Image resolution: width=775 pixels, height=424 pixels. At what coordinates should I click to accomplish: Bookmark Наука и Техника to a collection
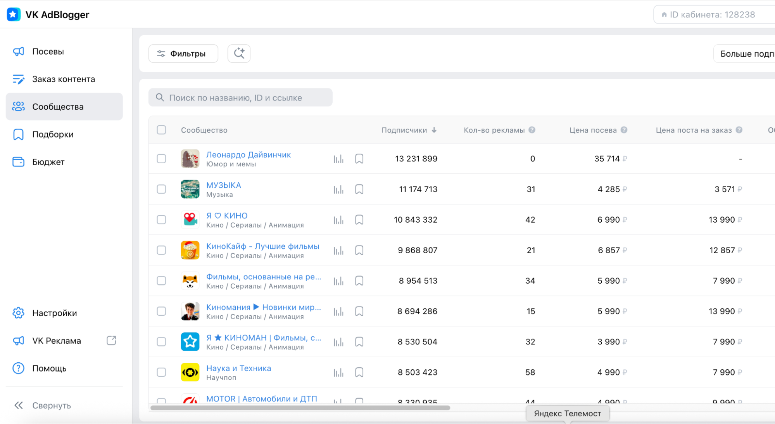tap(359, 372)
